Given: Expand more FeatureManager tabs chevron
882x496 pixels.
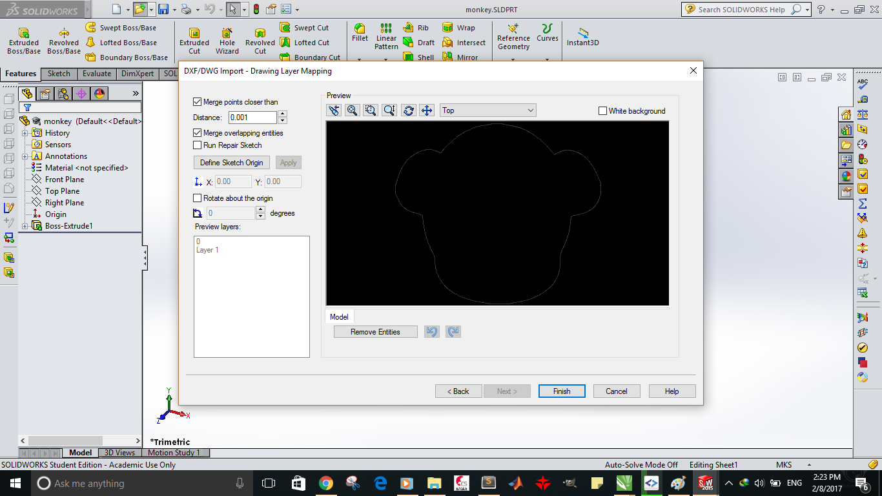Looking at the screenshot, I should [x=136, y=94].
